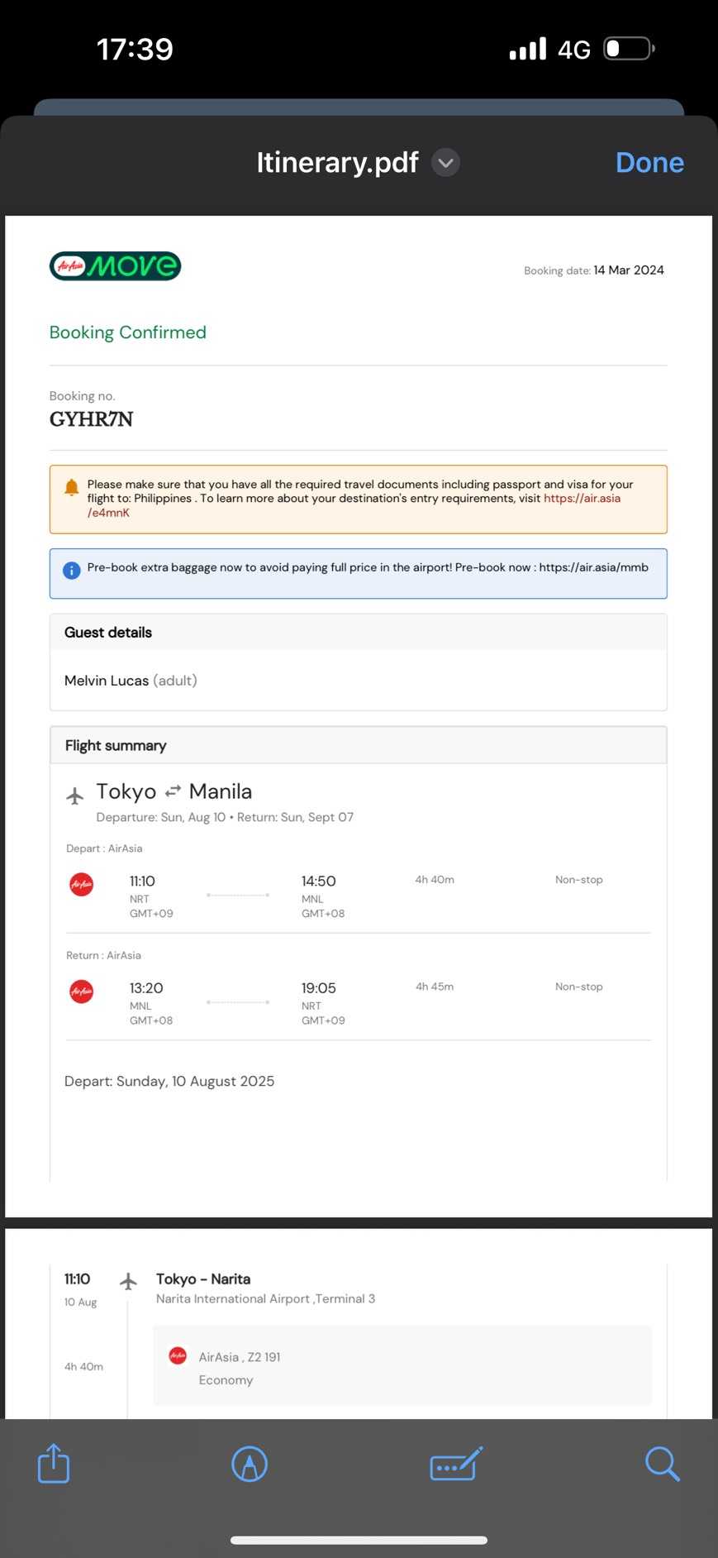Open the air.asia entry requirements link
This screenshot has height=1558, width=718.
(581, 499)
